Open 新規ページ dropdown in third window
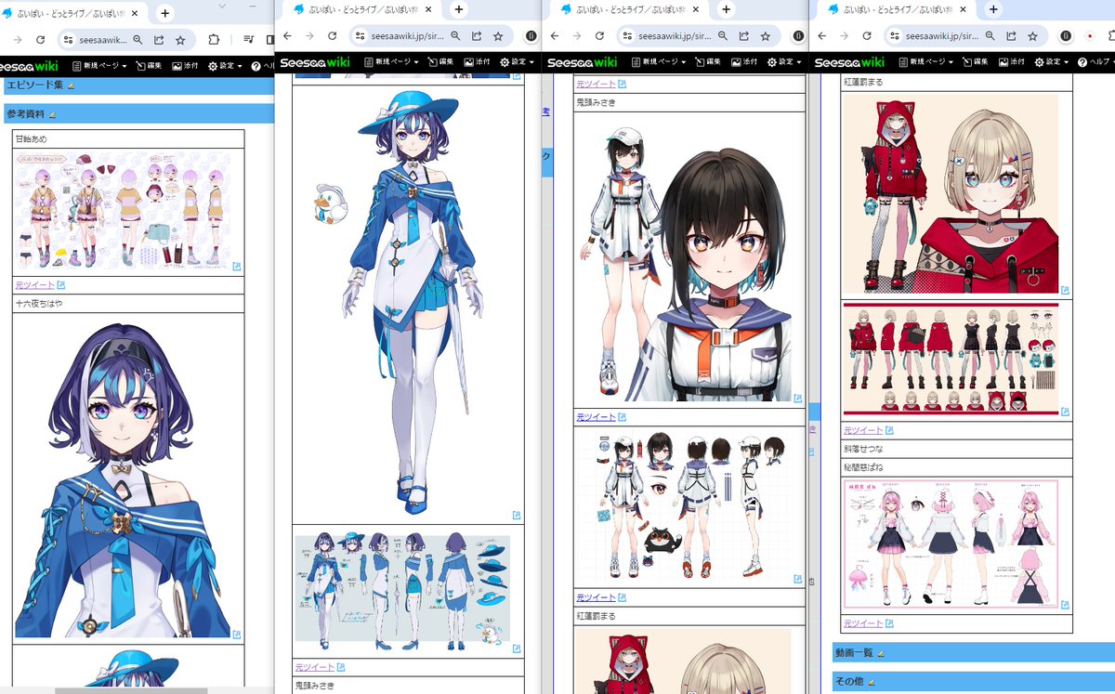This screenshot has width=1115, height=694. 659,62
